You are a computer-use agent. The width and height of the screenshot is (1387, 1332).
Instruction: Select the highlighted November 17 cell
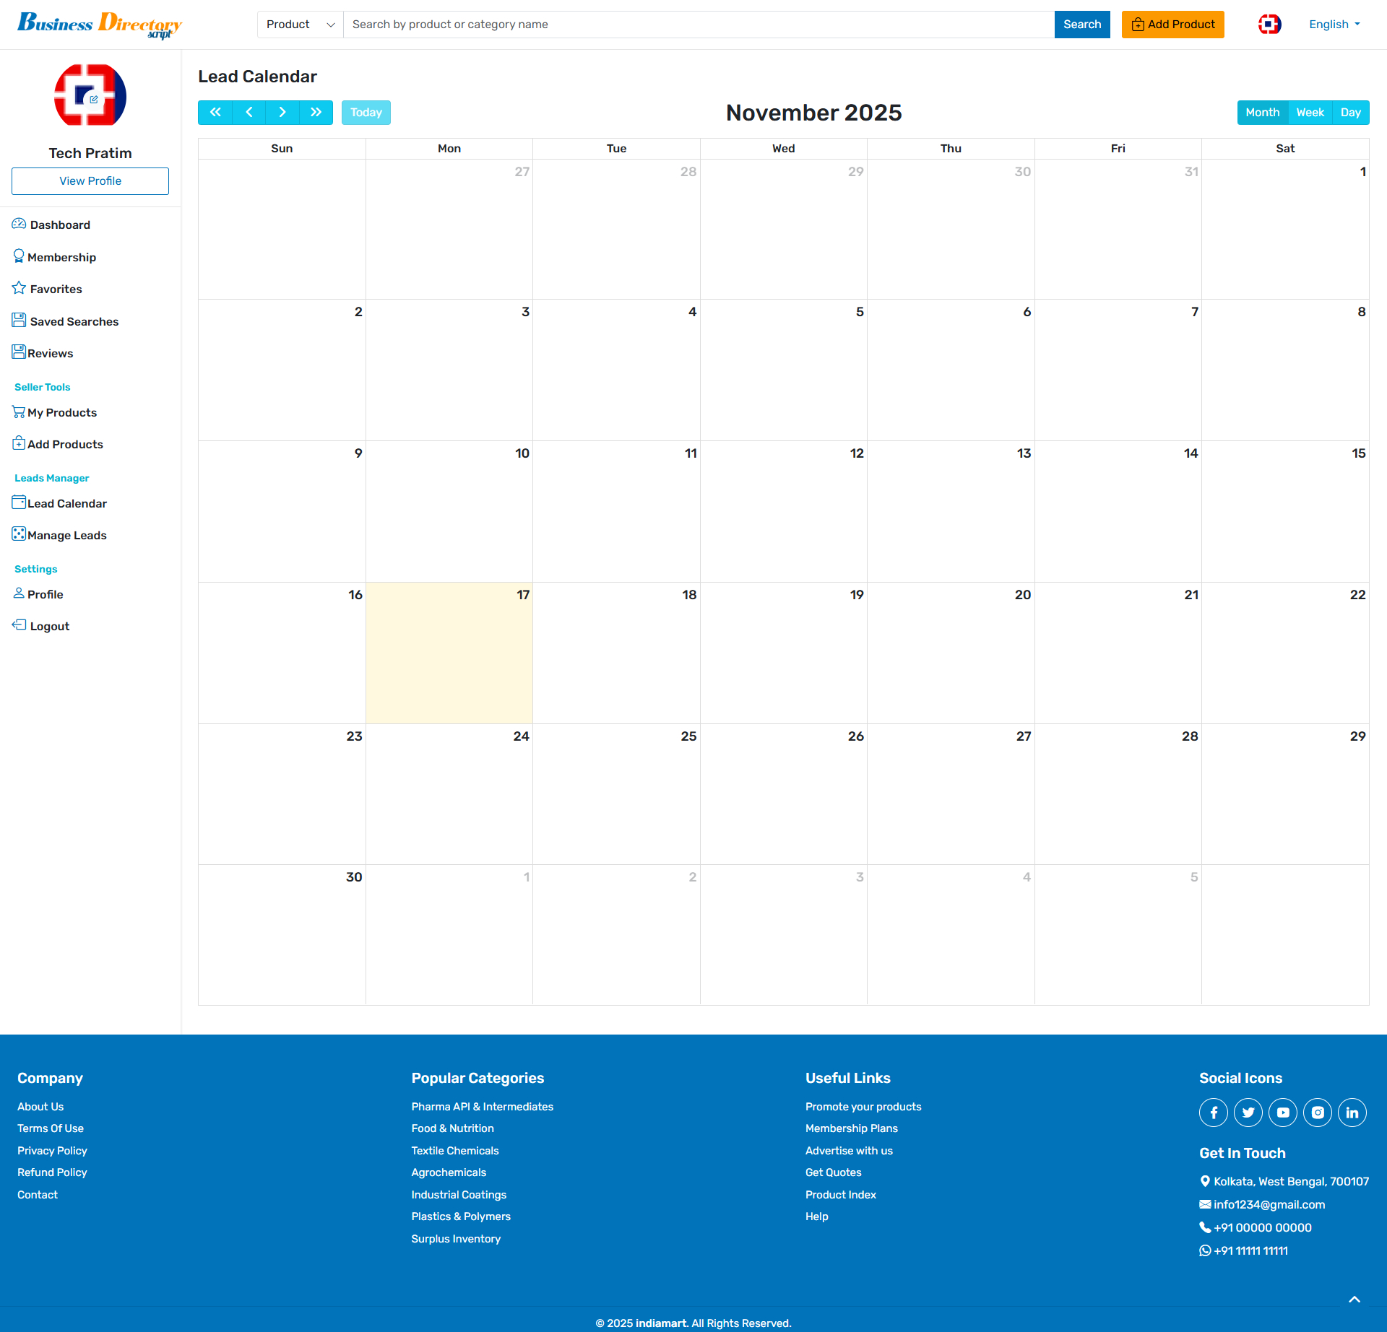coord(449,653)
